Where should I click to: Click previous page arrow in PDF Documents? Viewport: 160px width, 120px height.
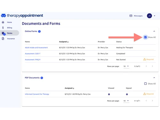[x=146, y=100]
